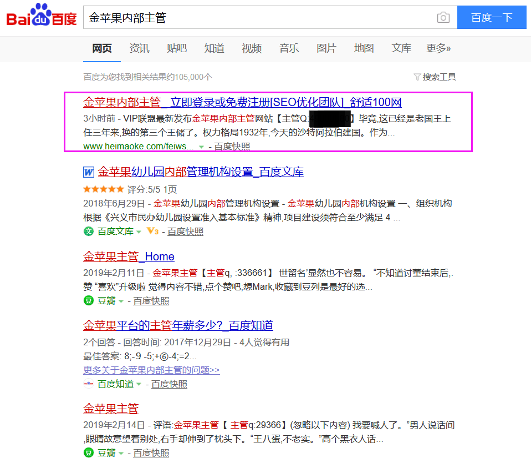Click the Douban icon under last 金苹果主管 result
Screen dimensions: 531x468
click(88, 452)
